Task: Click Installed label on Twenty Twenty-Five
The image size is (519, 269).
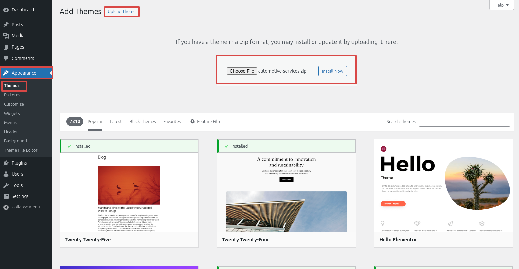Action: (x=82, y=146)
